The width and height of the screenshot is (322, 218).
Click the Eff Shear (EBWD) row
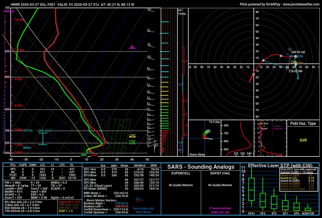point(121,189)
